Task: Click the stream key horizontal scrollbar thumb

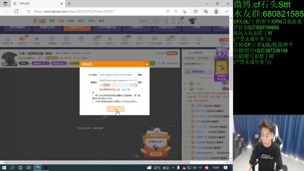Action: pos(106,85)
